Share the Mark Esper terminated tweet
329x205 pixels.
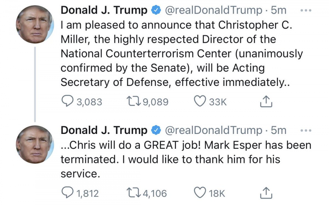click(x=266, y=193)
